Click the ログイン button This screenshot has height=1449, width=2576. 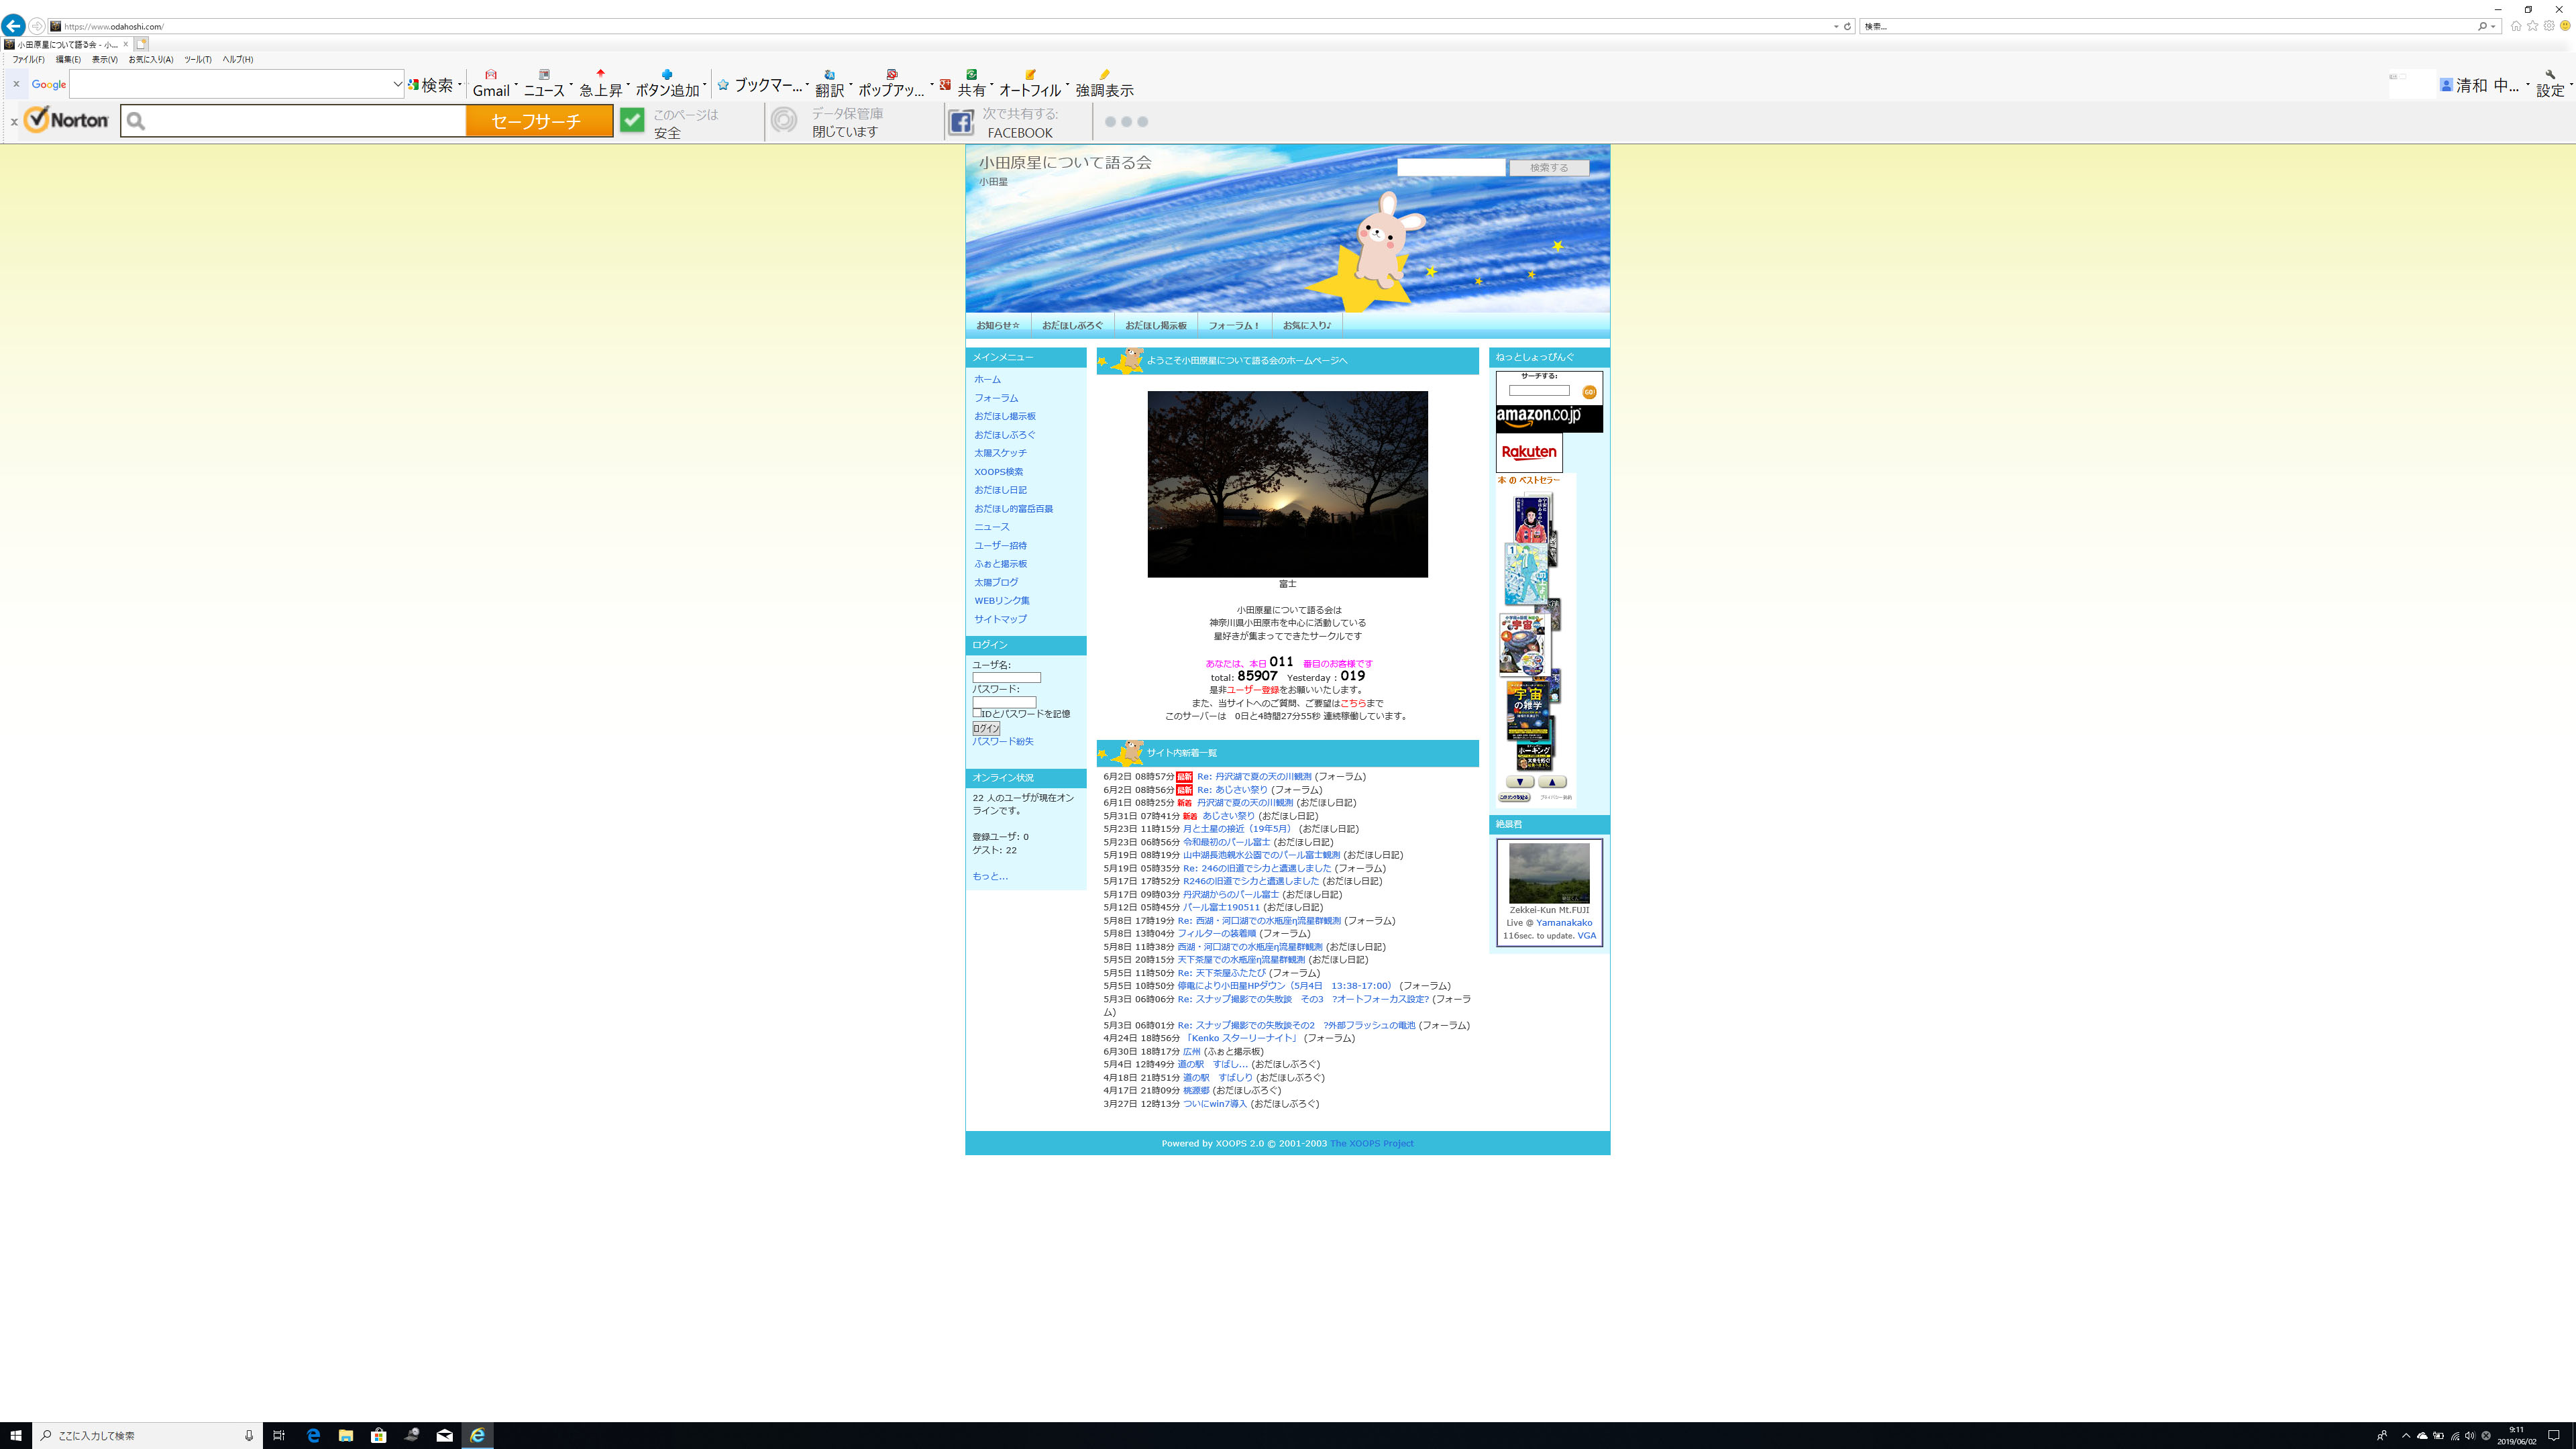(986, 729)
